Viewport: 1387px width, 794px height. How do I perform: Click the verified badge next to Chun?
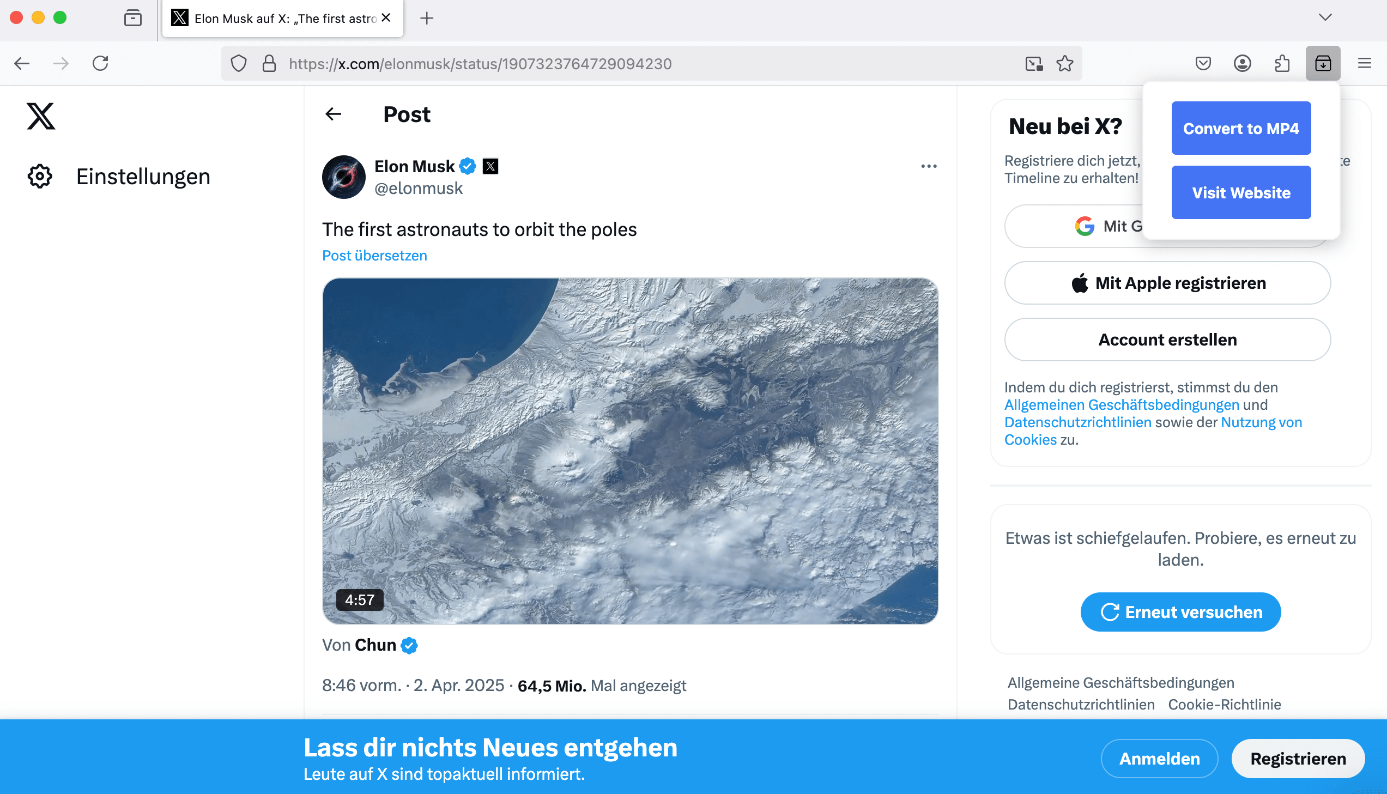click(409, 646)
